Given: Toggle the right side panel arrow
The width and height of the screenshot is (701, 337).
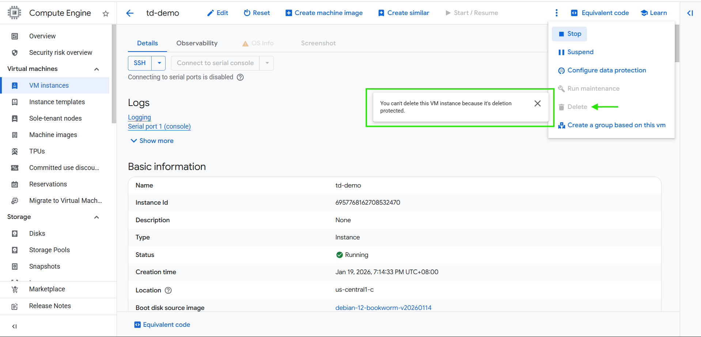Looking at the screenshot, I should click(x=690, y=13).
